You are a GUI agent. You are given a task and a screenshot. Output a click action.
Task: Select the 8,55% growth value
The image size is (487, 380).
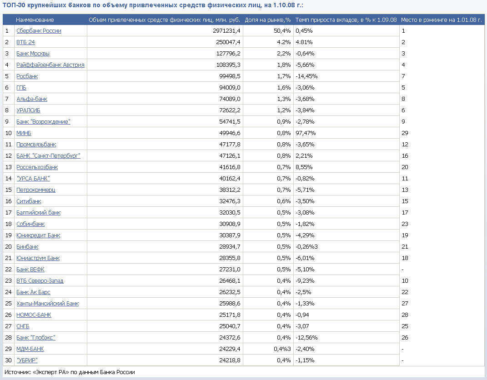(304, 167)
